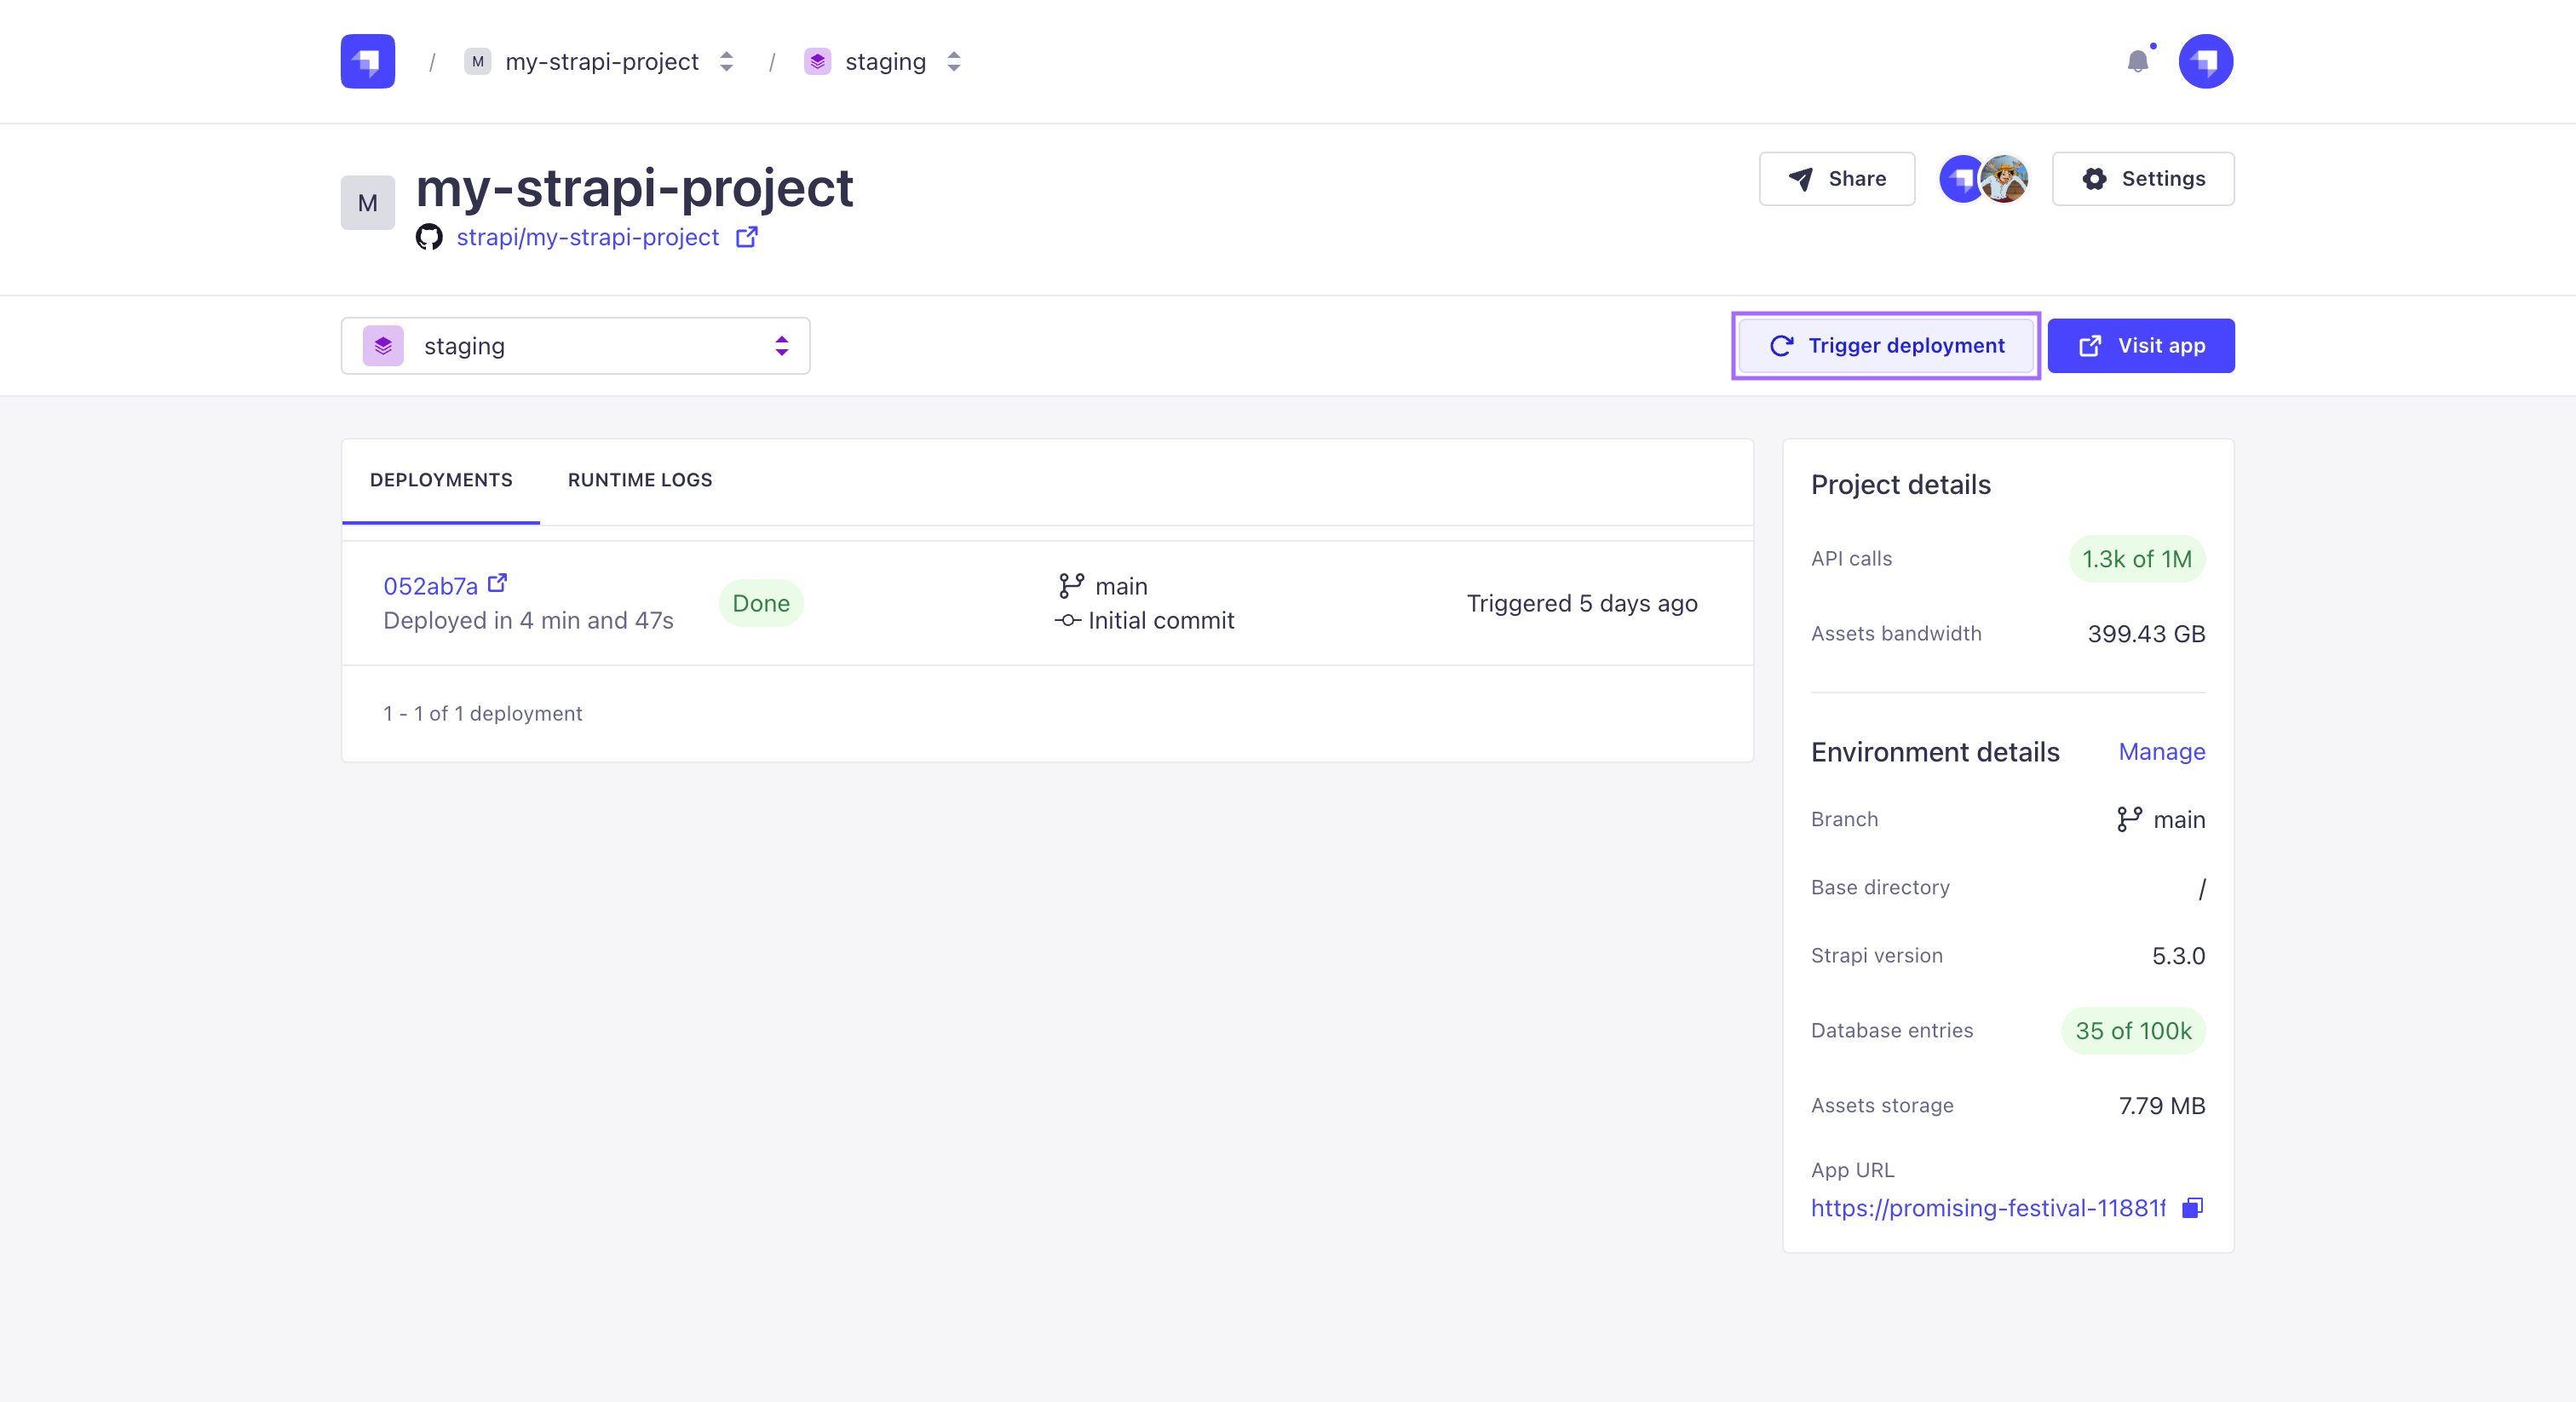Image resolution: width=2576 pixels, height=1402 pixels.
Task: Click external link icon next to 052ab7a
Action: tap(497, 583)
